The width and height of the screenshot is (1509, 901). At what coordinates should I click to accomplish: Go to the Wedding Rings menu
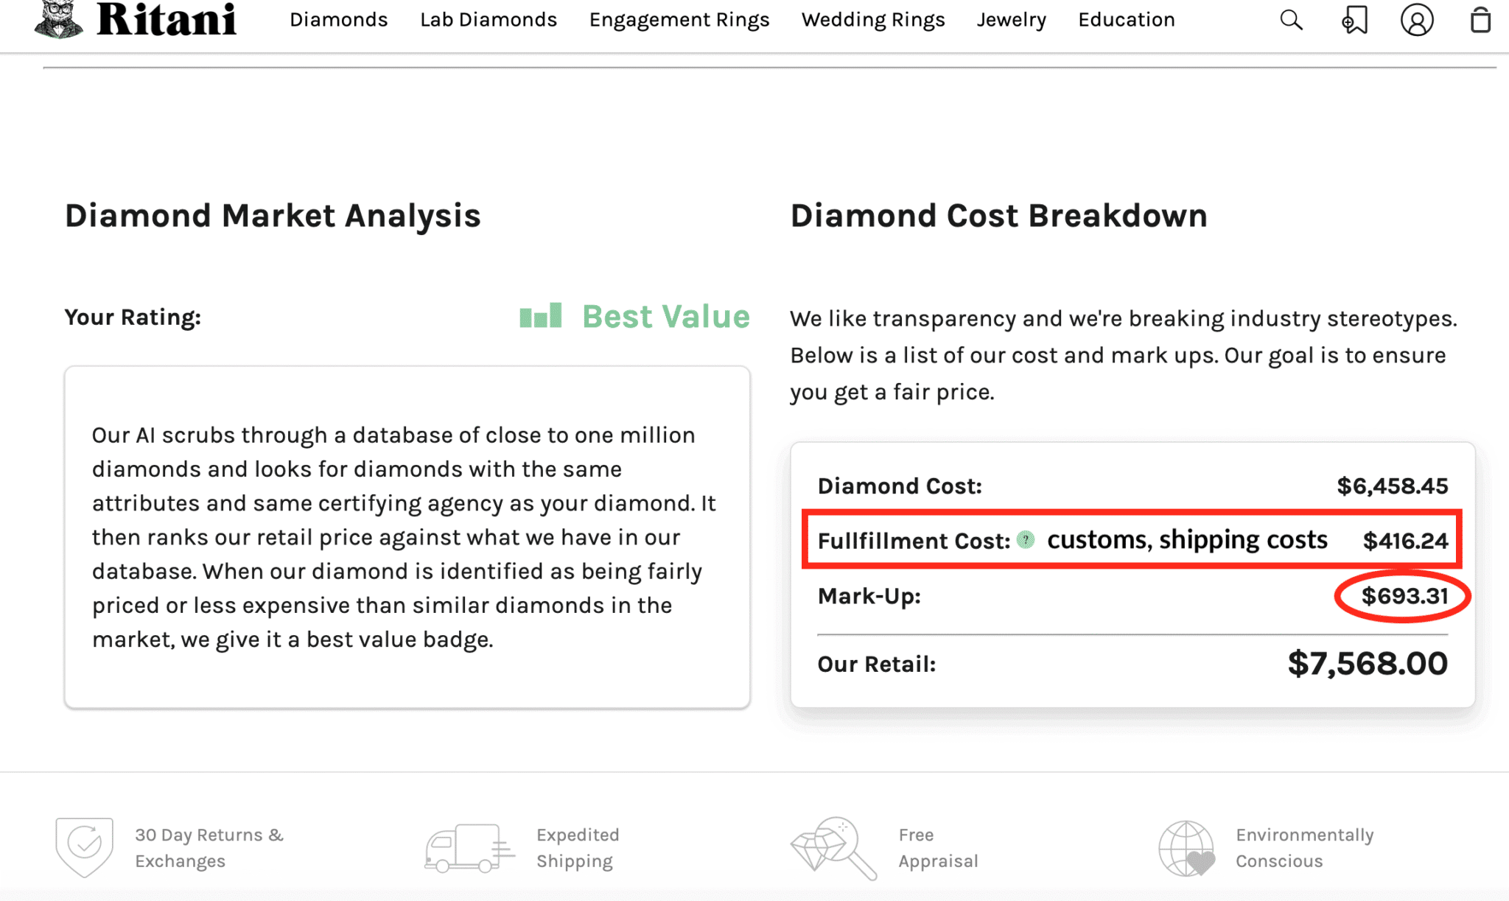[873, 20]
